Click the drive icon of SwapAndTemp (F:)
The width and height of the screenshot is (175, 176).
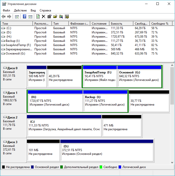(x=3, y=45)
